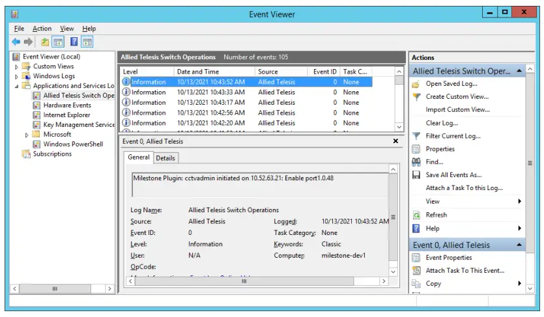Image resolution: width=544 pixels, height=317 pixels.
Task: Click the Filter Current Log funnel icon
Action: pyautogui.click(x=417, y=136)
